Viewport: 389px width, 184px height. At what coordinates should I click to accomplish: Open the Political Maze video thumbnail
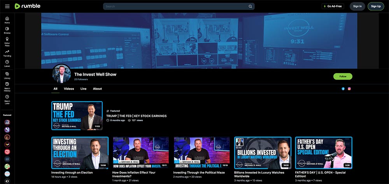[202, 153]
